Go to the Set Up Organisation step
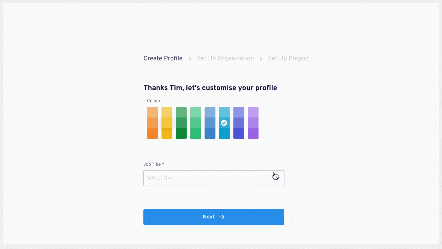The height and width of the screenshot is (249, 442). coord(225,58)
